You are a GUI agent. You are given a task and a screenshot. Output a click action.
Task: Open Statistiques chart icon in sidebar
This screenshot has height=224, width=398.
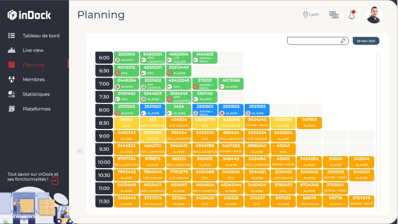pyautogui.click(x=11, y=94)
